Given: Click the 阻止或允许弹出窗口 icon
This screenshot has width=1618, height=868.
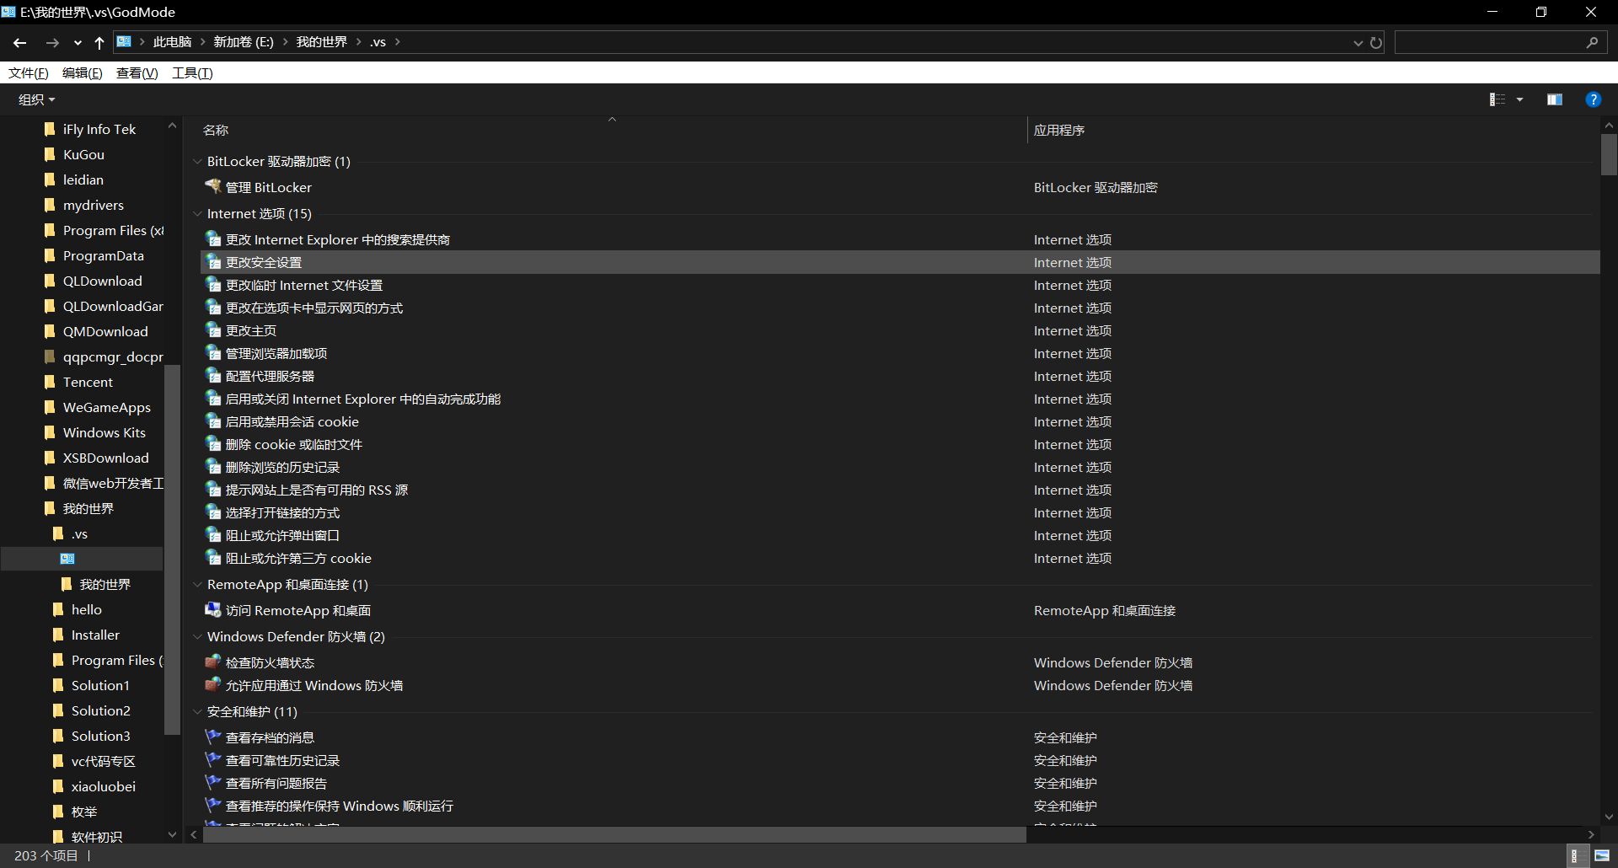Looking at the screenshot, I should (213, 535).
